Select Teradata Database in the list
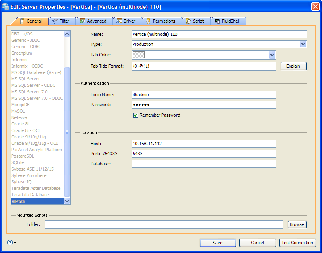 [37, 195]
